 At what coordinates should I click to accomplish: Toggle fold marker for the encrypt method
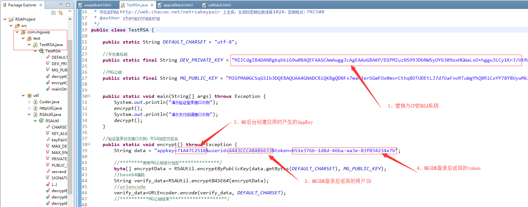pyautogui.click(x=89, y=144)
